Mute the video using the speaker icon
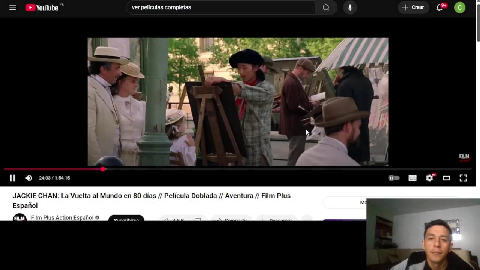Viewport: 480px width, 270px height. click(x=28, y=178)
